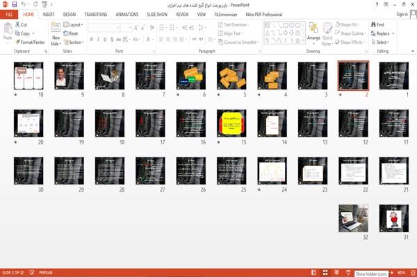Switch to Reading View icon in status bar
The width and height of the screenshot is (417, 277).
coord(336,272)
